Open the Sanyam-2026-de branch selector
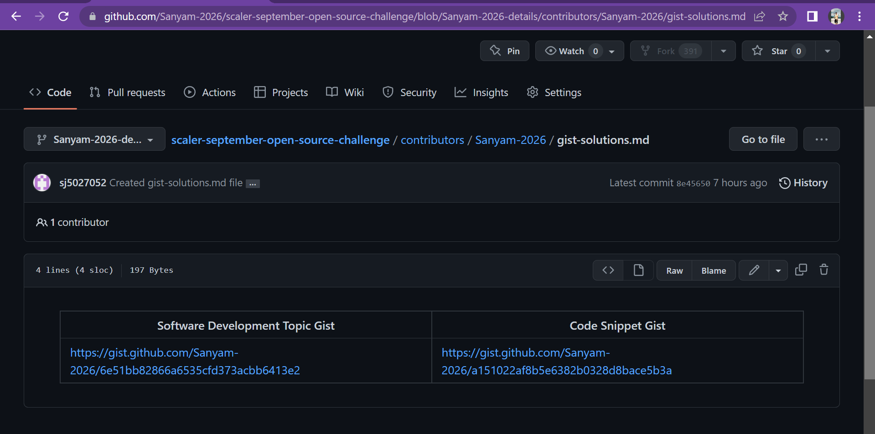 (x=94, y=139)
